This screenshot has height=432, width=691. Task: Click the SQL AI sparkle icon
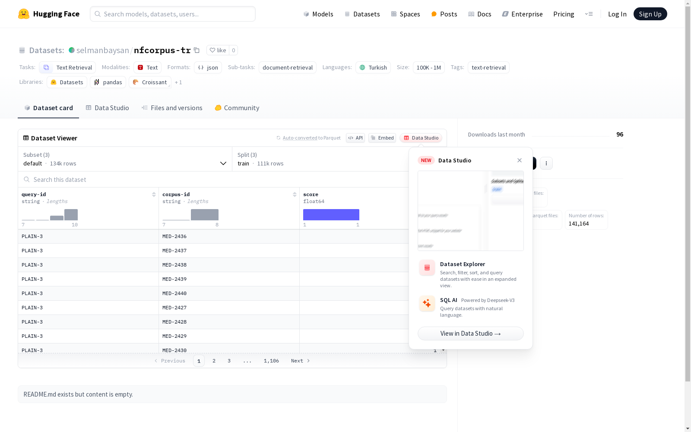(x=427, y=303)
